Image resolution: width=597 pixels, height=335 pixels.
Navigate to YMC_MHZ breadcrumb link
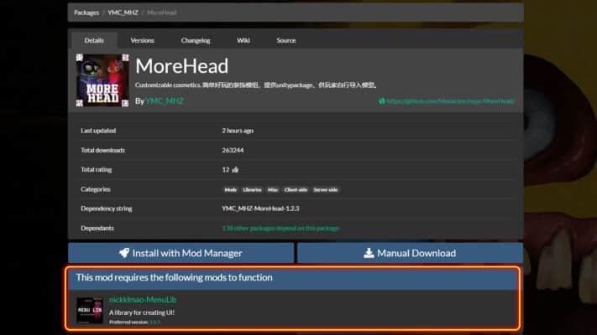tap(123, 13)
